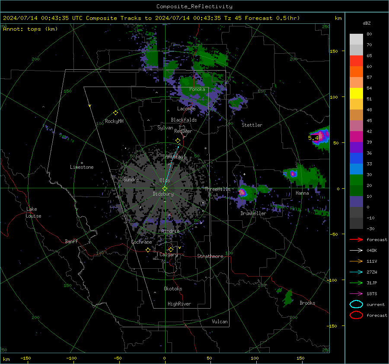
Task: Click the slate 0-10 dBZ swatch
Action: point(356,202)
